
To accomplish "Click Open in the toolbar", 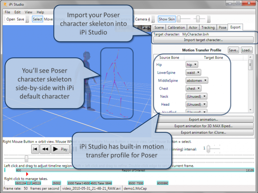I will 11,19.
